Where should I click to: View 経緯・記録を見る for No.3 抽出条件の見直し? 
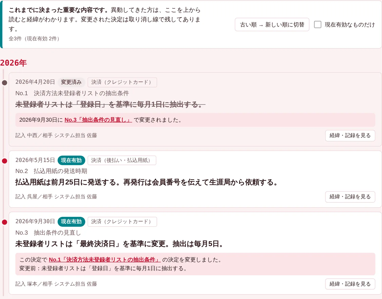click(x=350, y=284)
